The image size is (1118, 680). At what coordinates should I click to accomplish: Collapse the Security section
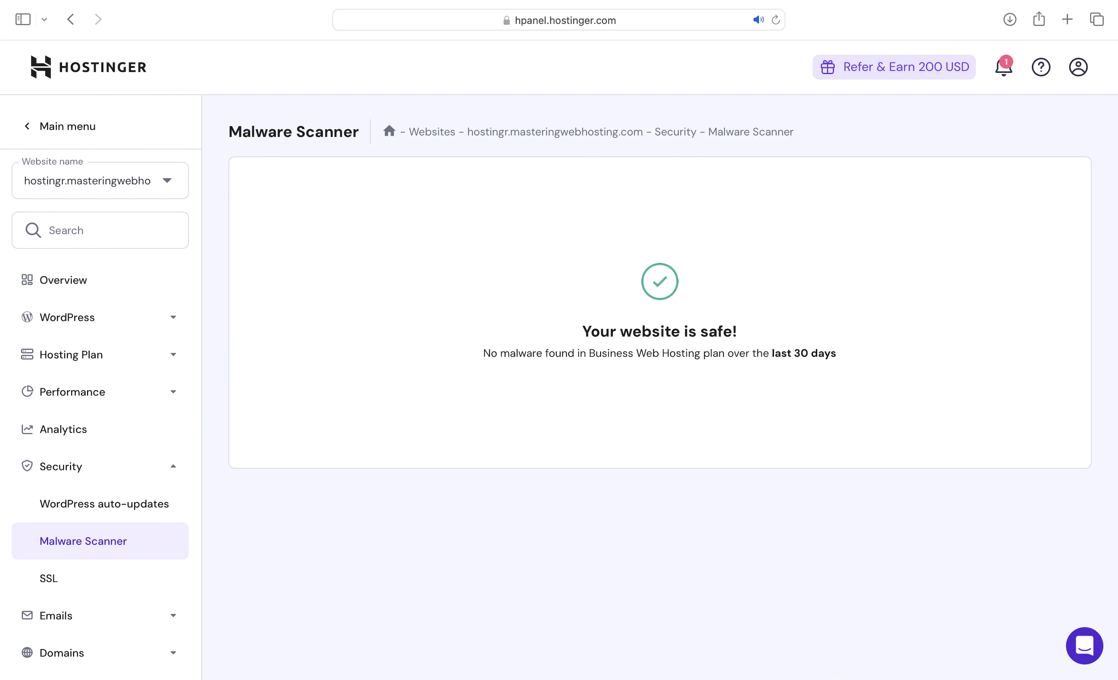(100, 467)
